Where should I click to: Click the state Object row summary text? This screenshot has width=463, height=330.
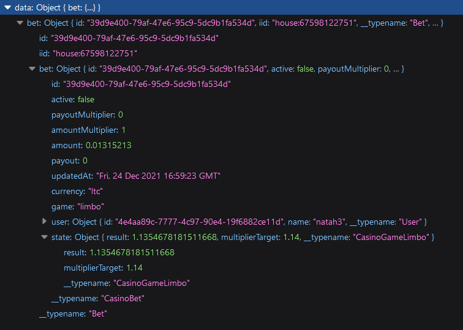243,238
